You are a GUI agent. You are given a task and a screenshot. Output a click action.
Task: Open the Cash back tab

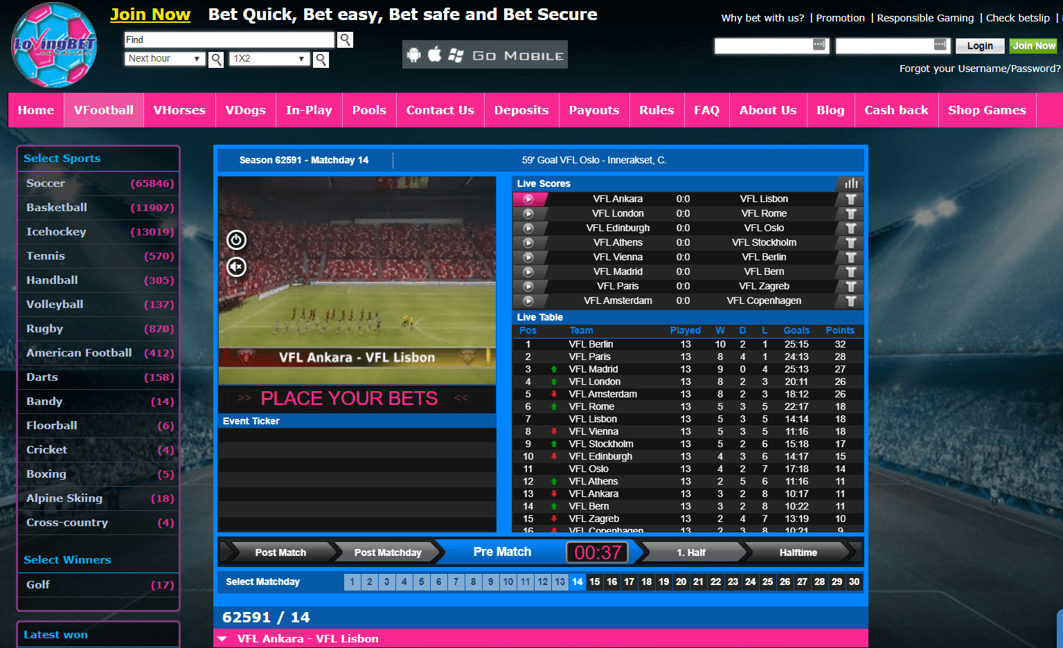click(x=896, y=110)
